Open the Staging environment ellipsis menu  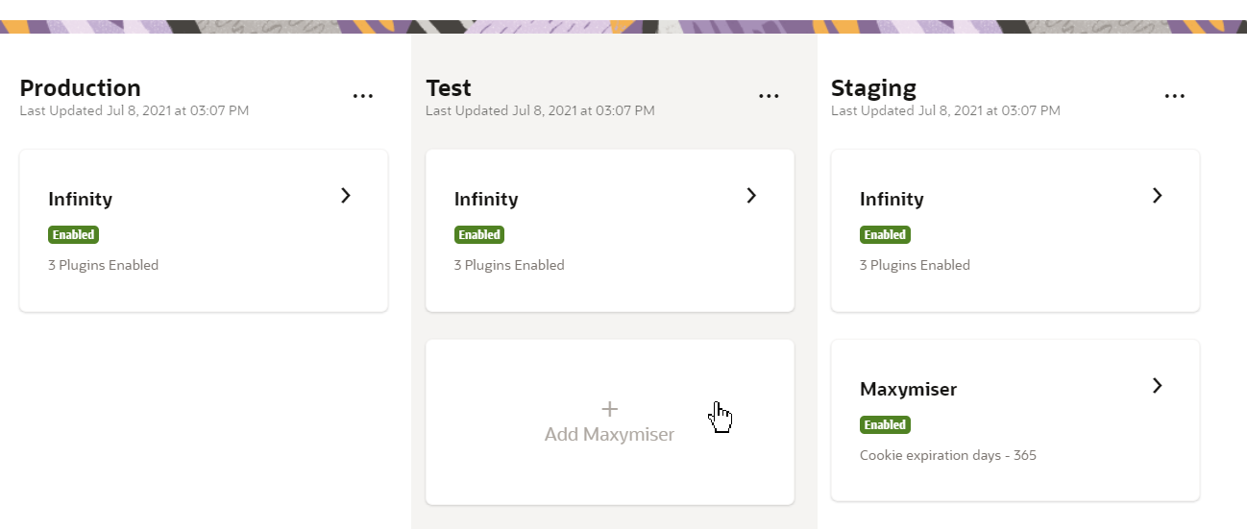click(1174, 96)
